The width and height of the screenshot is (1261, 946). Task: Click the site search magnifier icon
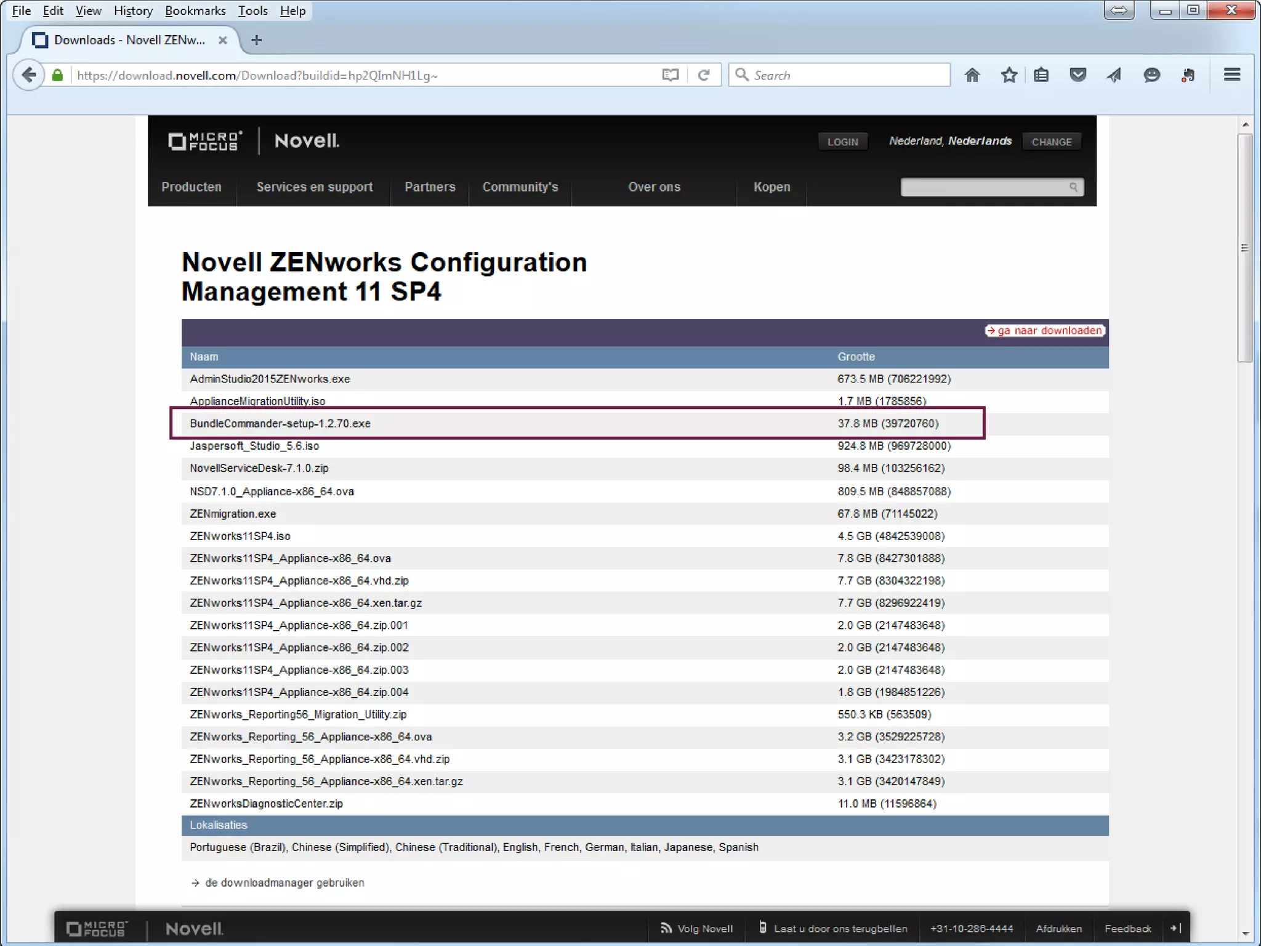1073,187
